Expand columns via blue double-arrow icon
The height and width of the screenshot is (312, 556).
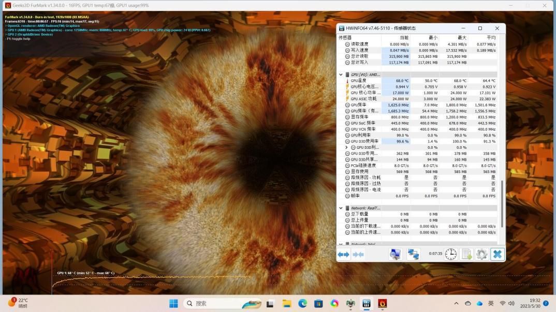[342, 254]
